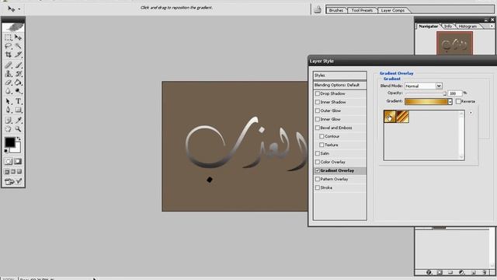The image size is (497, 280).
Task: Select Styles in Layer Style list
Action: coord(340,75)
